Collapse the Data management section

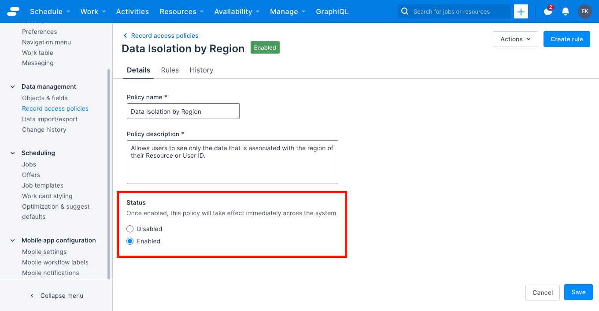coord(12,87)
